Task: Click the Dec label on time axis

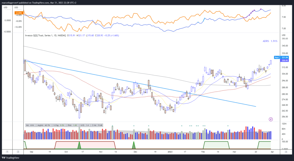Action: (136, 152)
